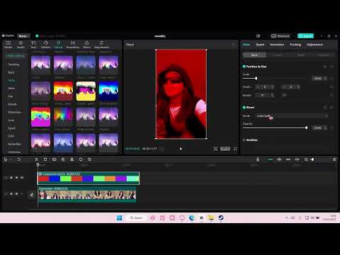
Task: Open the Filters tab
Action: (x=86, y=45)
